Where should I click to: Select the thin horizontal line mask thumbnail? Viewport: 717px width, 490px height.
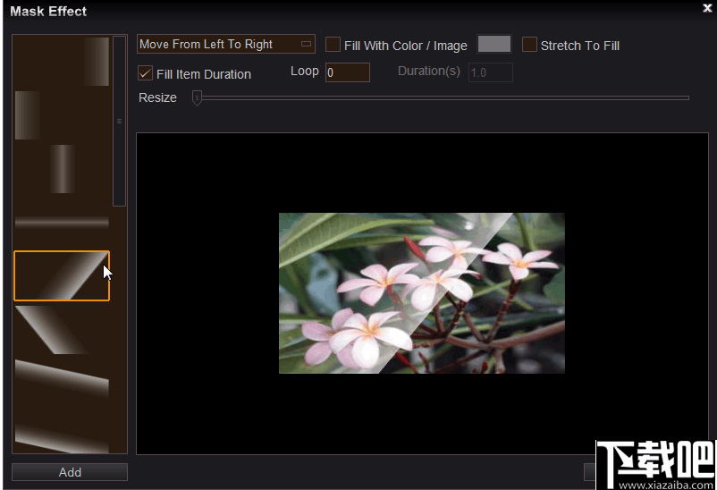[x=62, y=223]
